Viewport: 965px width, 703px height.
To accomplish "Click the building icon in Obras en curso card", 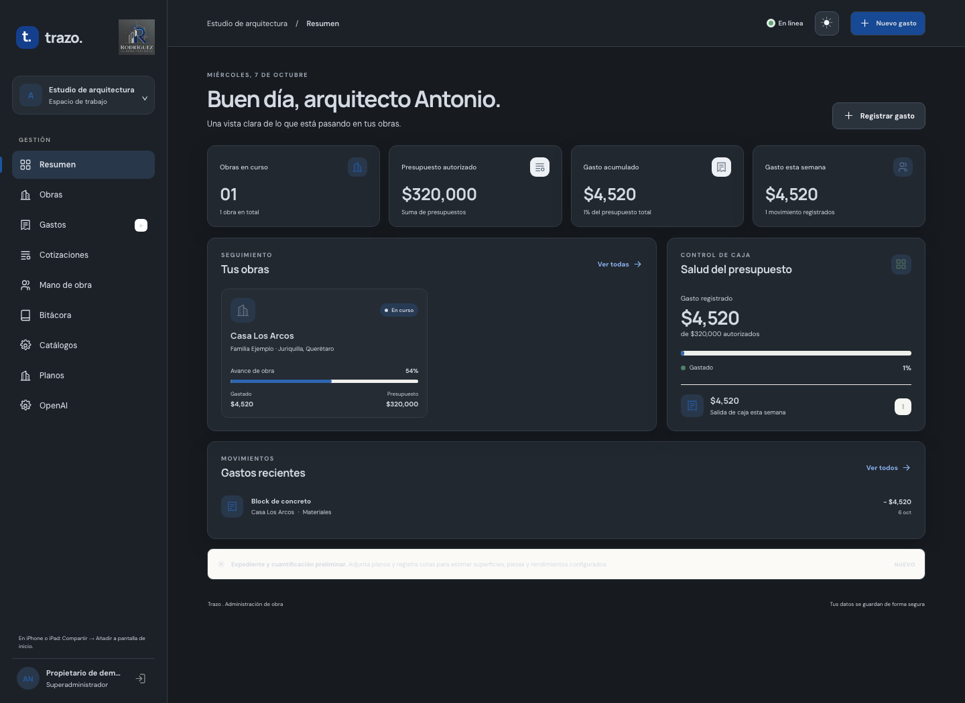I will coord(358,167).
